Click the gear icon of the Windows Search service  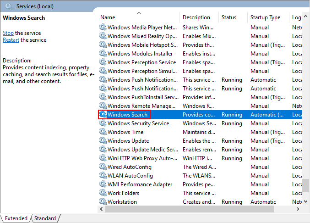(x=103, y=114)
